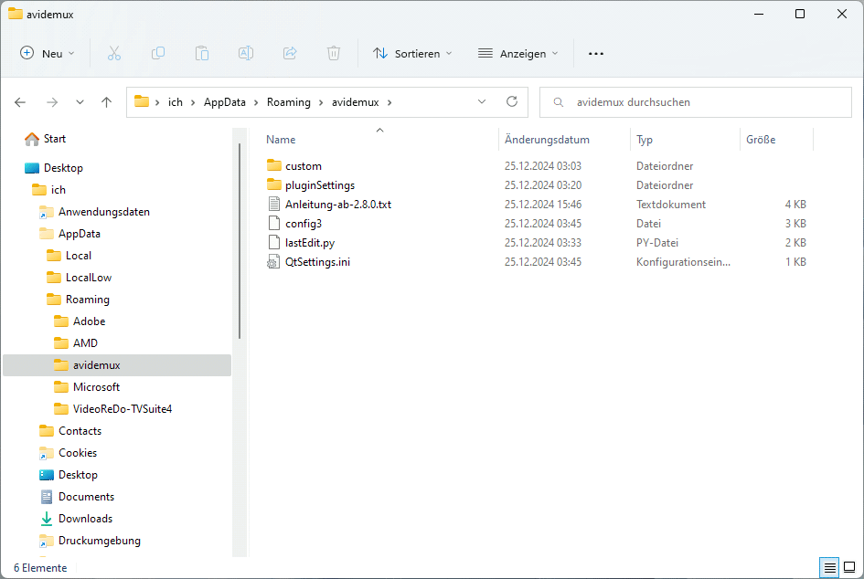Click PY-Datei type of lastEdit.py
Image resolution: width=864 pixels, height=579 pixels.
(657, 243)
